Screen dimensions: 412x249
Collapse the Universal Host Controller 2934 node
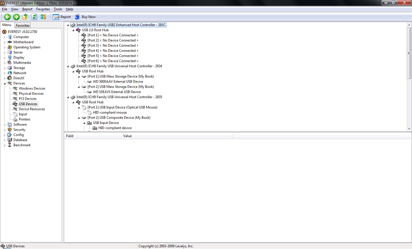click(x=68, y=66)
